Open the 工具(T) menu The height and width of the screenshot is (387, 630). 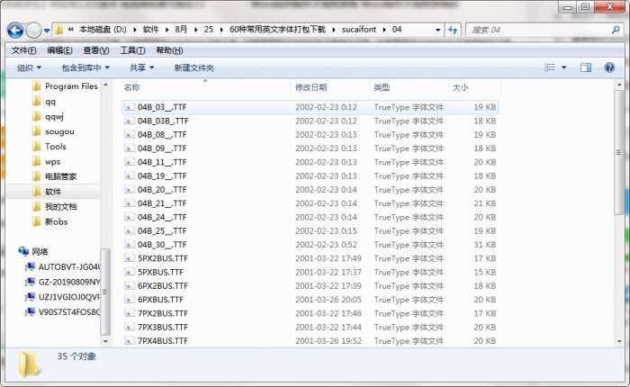pyautogui.click(x=132, y=50)
